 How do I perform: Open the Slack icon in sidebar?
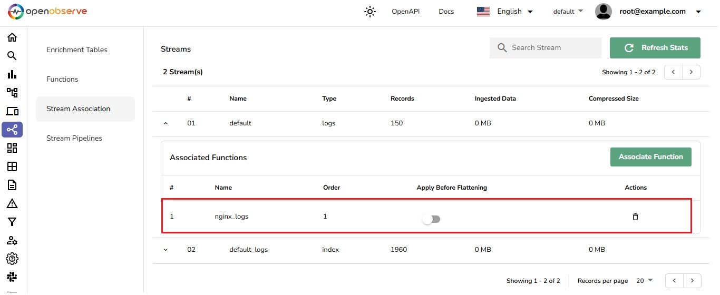click(12, 277)
